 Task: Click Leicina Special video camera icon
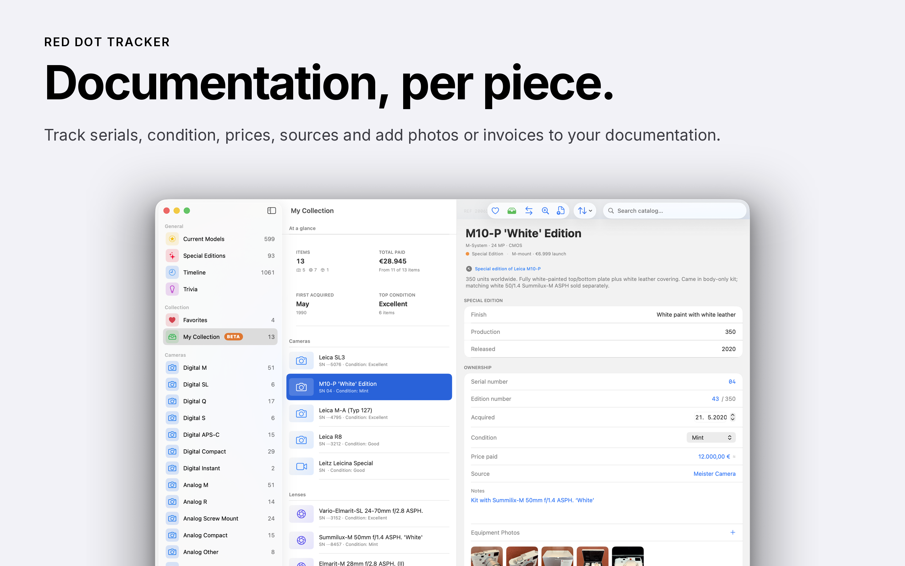301,466
